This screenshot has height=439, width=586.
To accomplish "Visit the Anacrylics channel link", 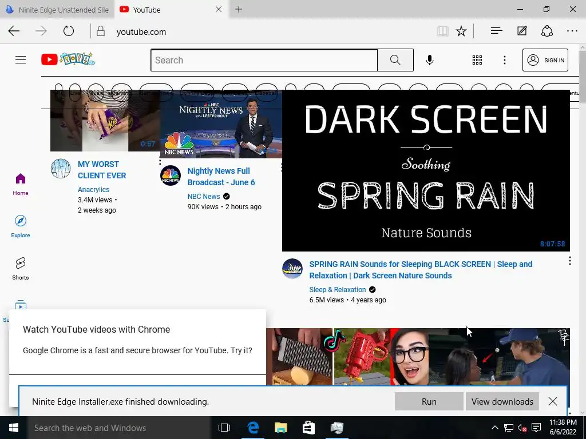I will tap(93, 190).
